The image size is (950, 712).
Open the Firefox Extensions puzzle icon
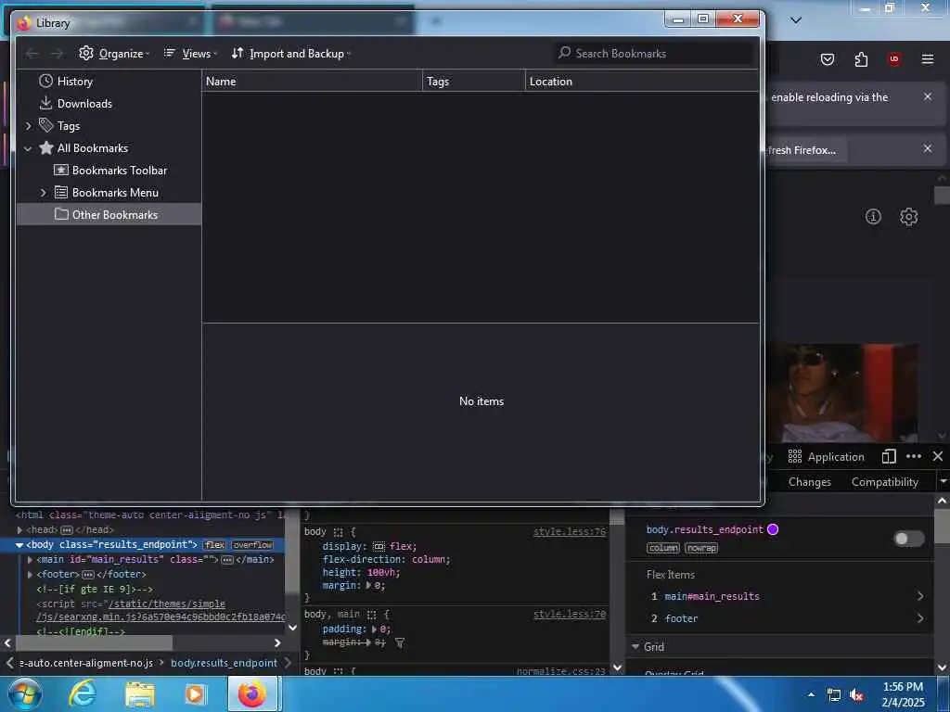coord(861,59)
